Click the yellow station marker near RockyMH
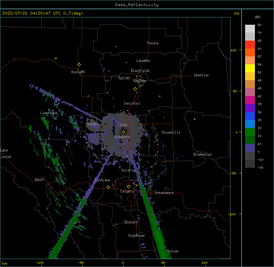The height and width of the screenshot is (267, 274). (79, 65)
